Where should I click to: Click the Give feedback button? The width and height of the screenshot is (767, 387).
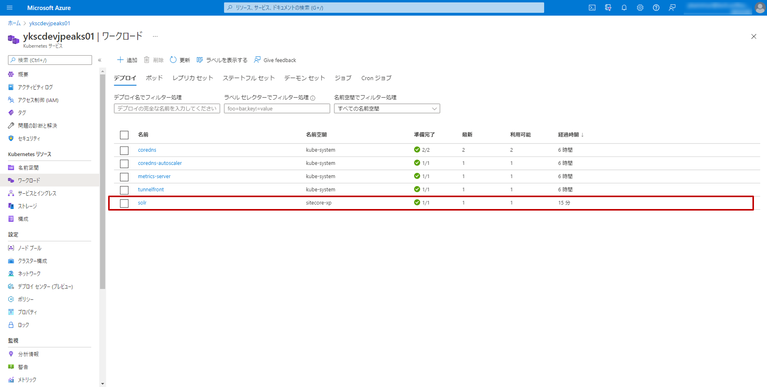pos(275,60)
